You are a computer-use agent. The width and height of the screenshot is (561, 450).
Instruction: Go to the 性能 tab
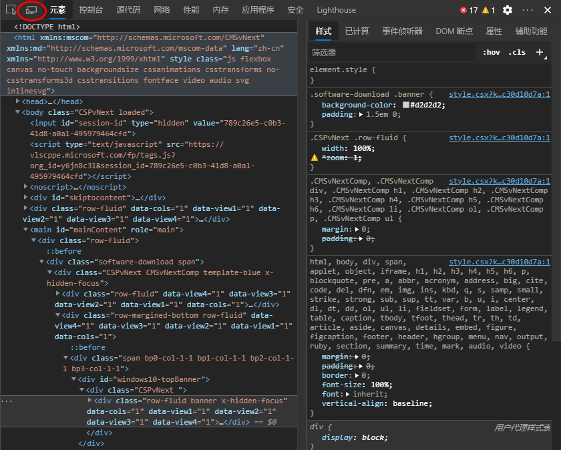coord(191,10)
